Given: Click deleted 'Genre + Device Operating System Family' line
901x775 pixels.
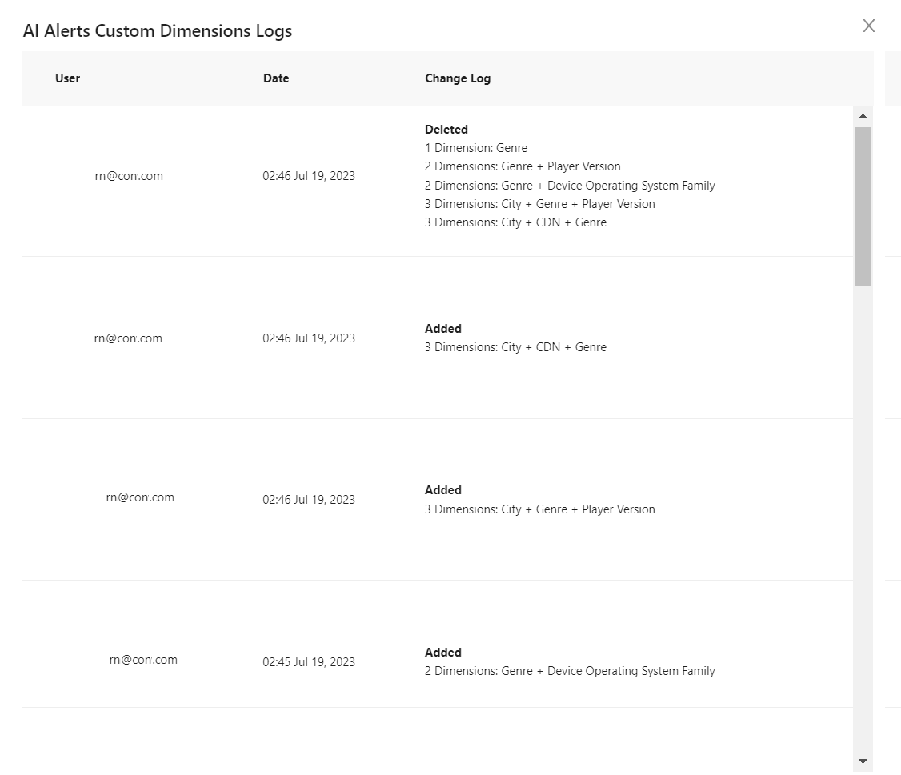Looking at the screenshot, I should tap(570, 185).
